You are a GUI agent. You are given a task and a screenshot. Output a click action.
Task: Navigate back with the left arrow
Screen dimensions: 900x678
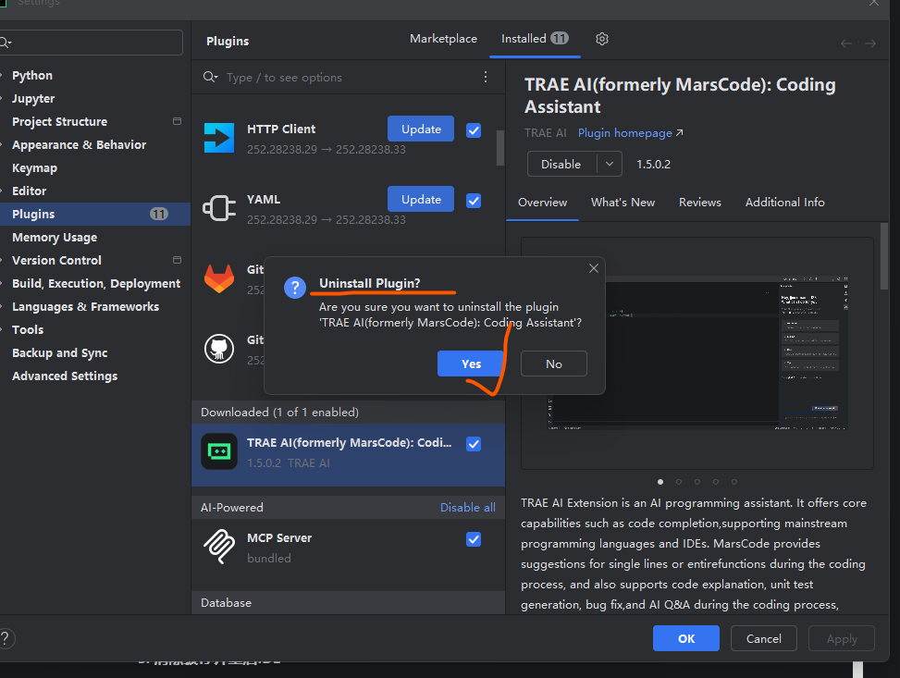846,43
